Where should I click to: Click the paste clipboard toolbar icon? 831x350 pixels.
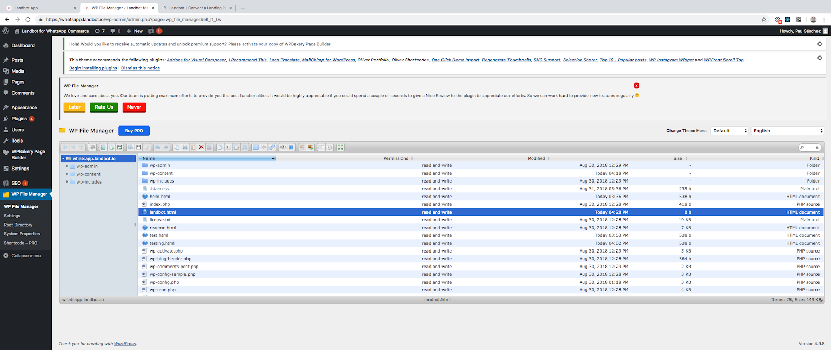193,147
